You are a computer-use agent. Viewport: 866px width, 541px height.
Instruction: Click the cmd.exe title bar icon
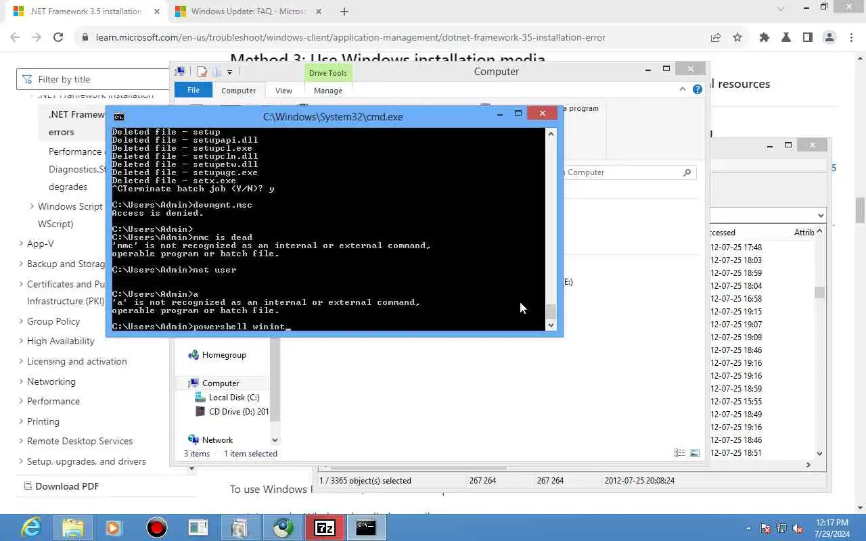point(119,116)
